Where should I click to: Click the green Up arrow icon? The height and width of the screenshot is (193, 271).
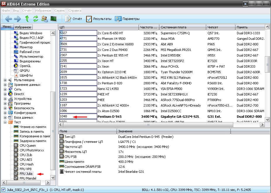click(27, 19)
